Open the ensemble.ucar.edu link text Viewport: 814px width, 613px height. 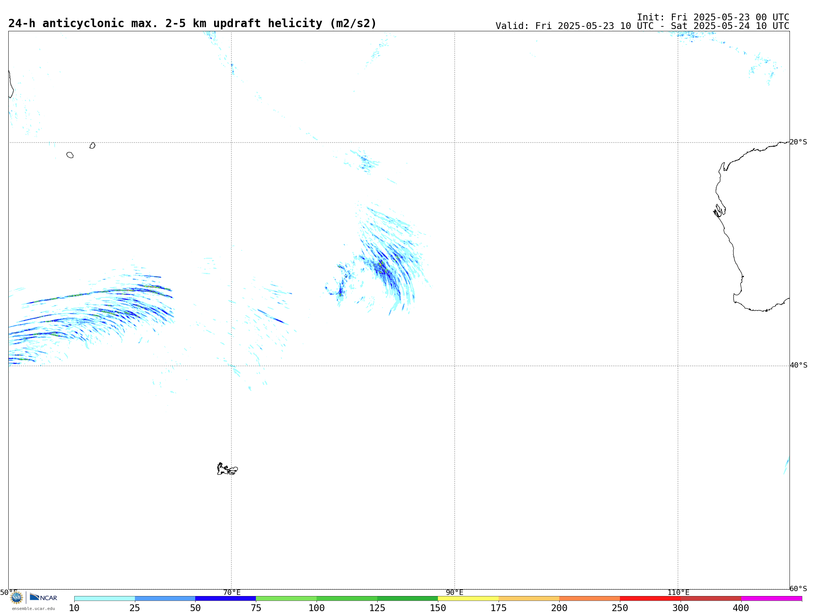[x=33, y=608]
